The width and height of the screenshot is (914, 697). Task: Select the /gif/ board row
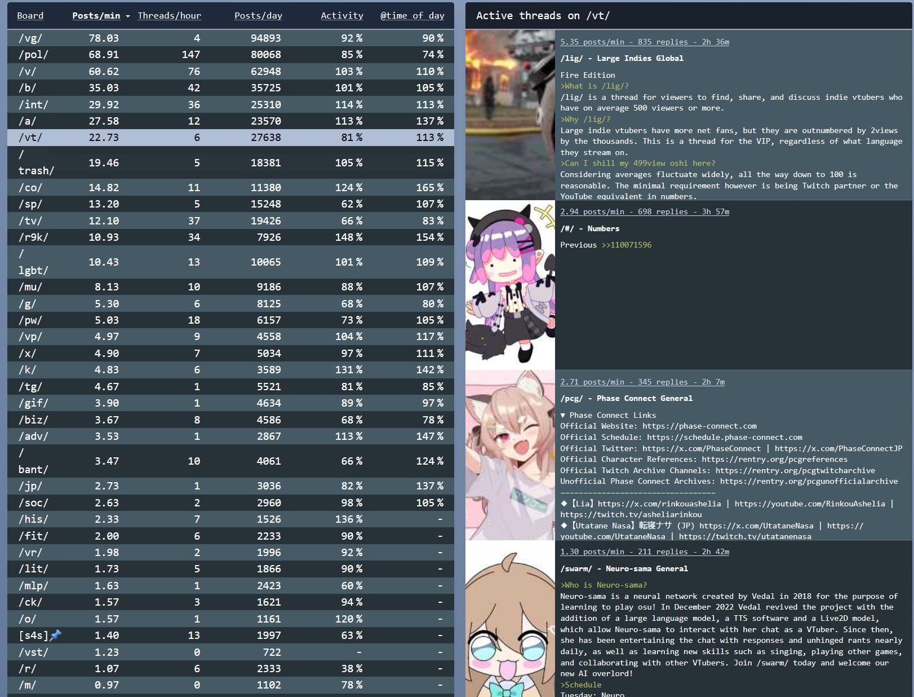coord(230,403)
